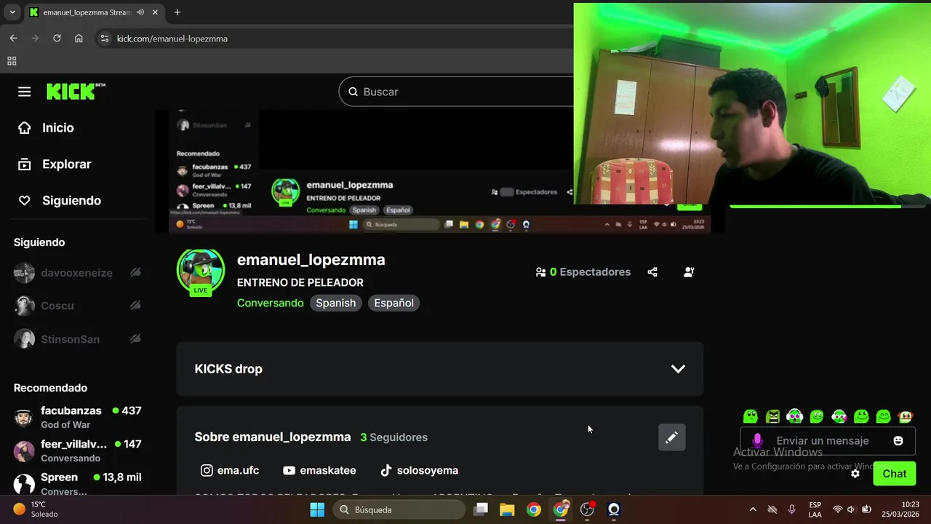The height and width of the screenshot is (524, 931).
Task: Open Chrome from taskbar
Action: pos(534,509)
